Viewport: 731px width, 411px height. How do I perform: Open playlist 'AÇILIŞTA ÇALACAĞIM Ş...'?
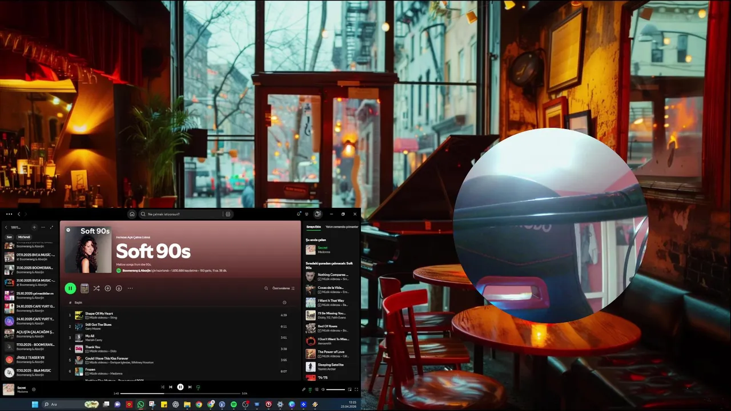pyautogui.click(x=30, y=334)
